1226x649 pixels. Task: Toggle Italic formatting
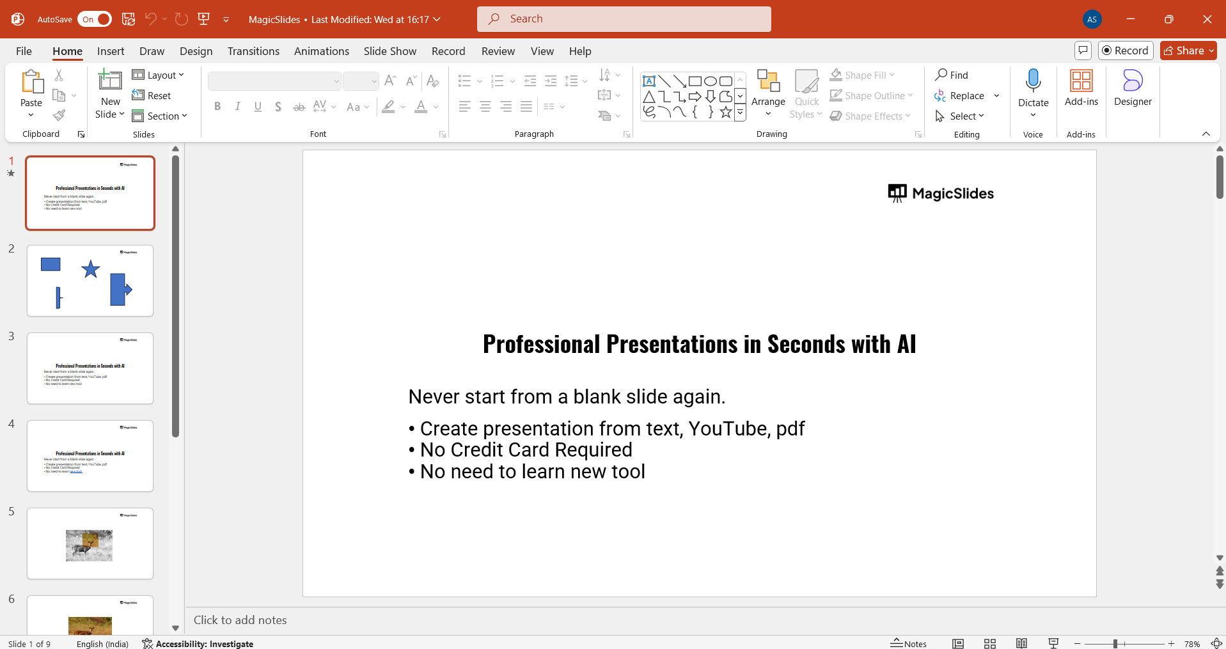tap(238, 107)
